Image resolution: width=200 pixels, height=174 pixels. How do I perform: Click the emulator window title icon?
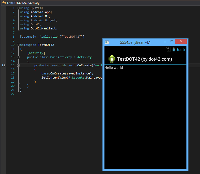107,42
